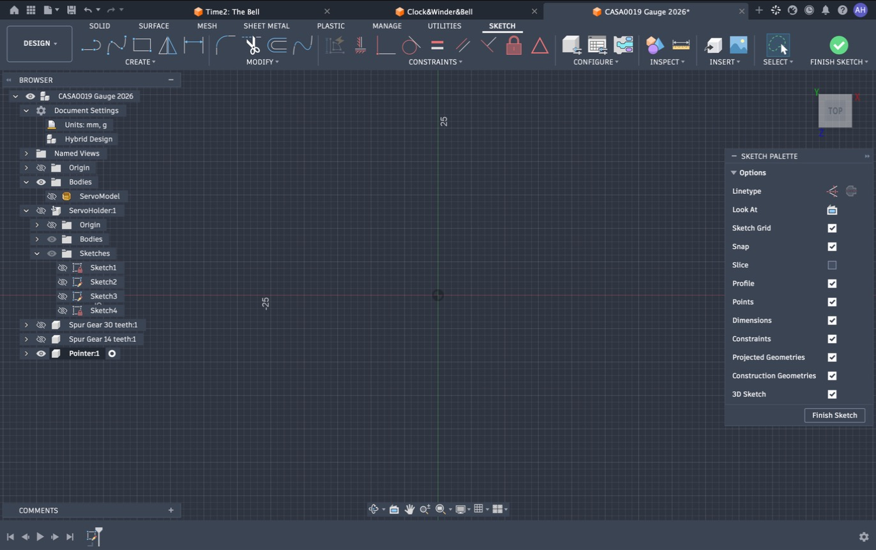Expand the Spur Gear 14 teeth:1 node

click(26, 339)
